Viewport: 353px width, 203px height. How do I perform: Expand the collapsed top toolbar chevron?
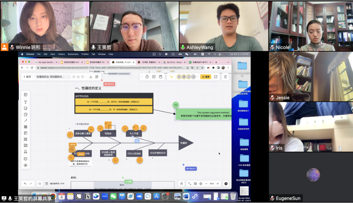[x=142, y=77]
